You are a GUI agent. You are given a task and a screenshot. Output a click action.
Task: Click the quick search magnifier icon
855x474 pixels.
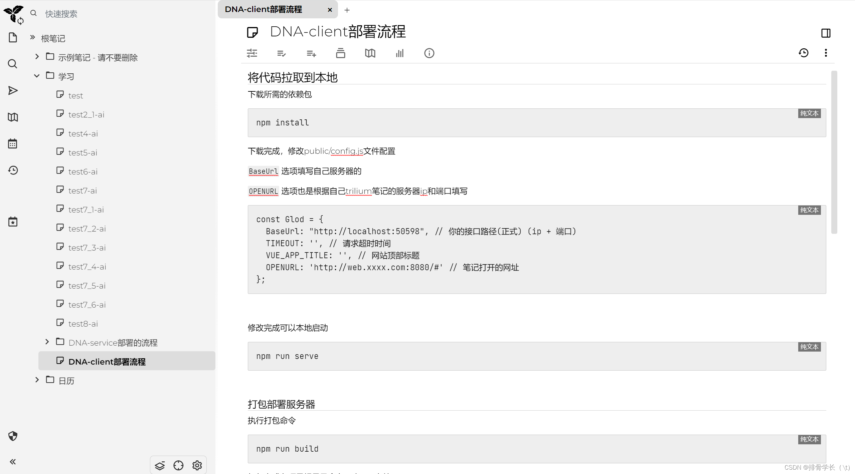[33, 13]
